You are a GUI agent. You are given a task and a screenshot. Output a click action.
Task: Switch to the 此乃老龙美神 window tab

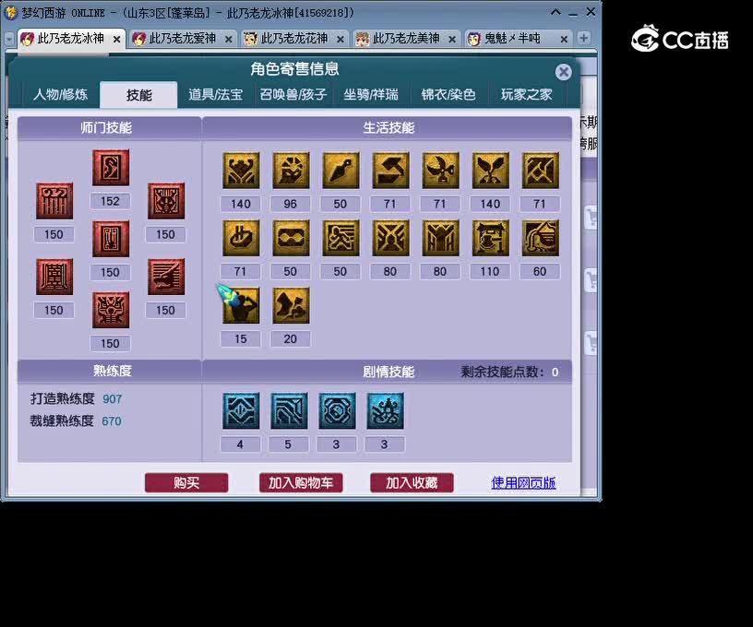coord(406,39)
